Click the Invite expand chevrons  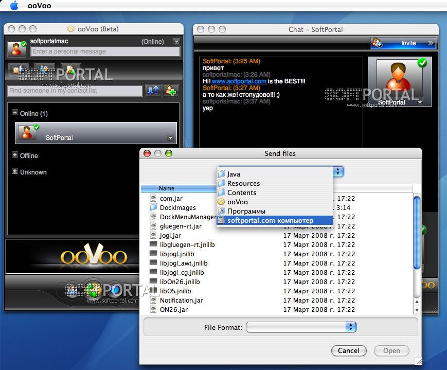431,43
